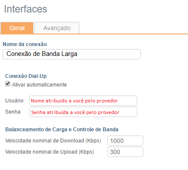The width and height of the screenshot is (188, 170).
Task: Toggle the Ativar automaticamente checkbox
Action: 8,83
